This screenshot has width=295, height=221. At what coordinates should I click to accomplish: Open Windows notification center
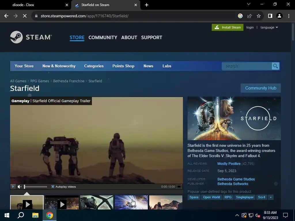pyautogui.click(x=285, y=215)
